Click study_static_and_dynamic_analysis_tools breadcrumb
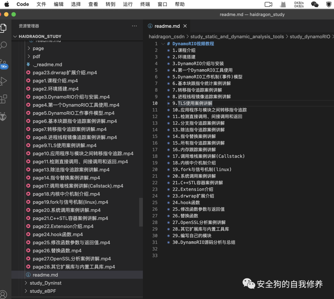 [237, 37]
